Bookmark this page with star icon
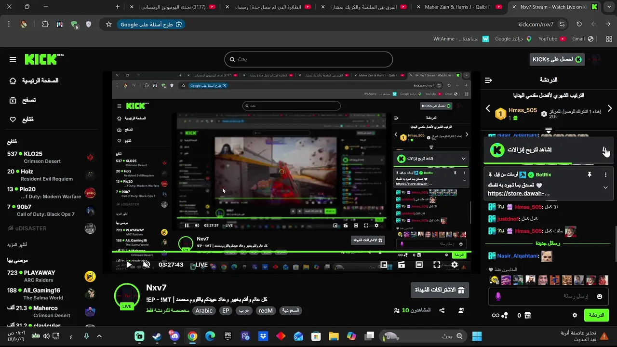Viewport: 617px width, 347px height. pyautogui.click(x=109, y=24)
